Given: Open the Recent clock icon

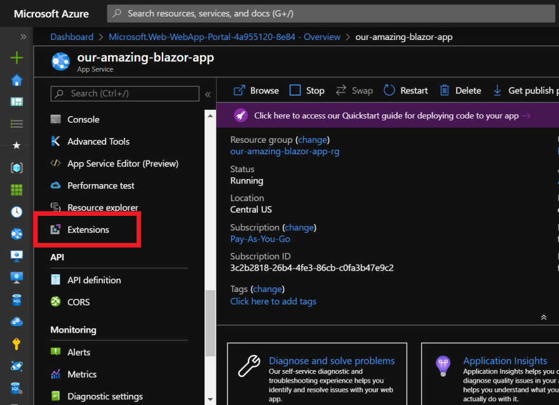Looking at the screenshot, I should point(17,212).
